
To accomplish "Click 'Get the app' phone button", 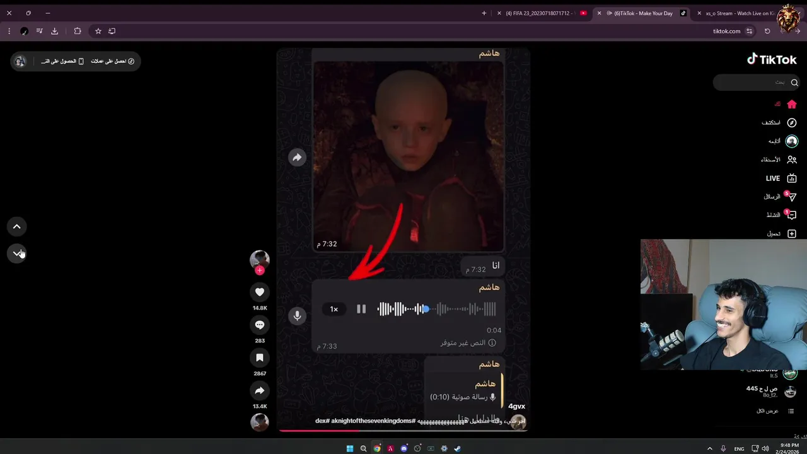I will [62, 61].
